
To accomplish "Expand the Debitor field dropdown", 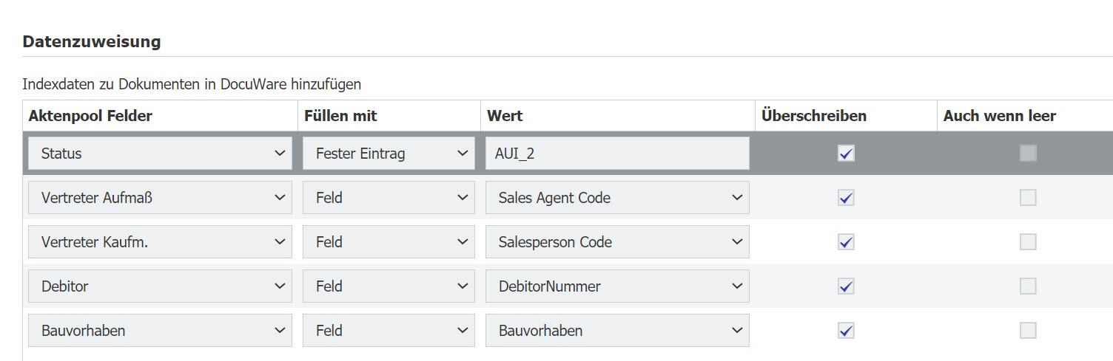I will click(160, 286).
